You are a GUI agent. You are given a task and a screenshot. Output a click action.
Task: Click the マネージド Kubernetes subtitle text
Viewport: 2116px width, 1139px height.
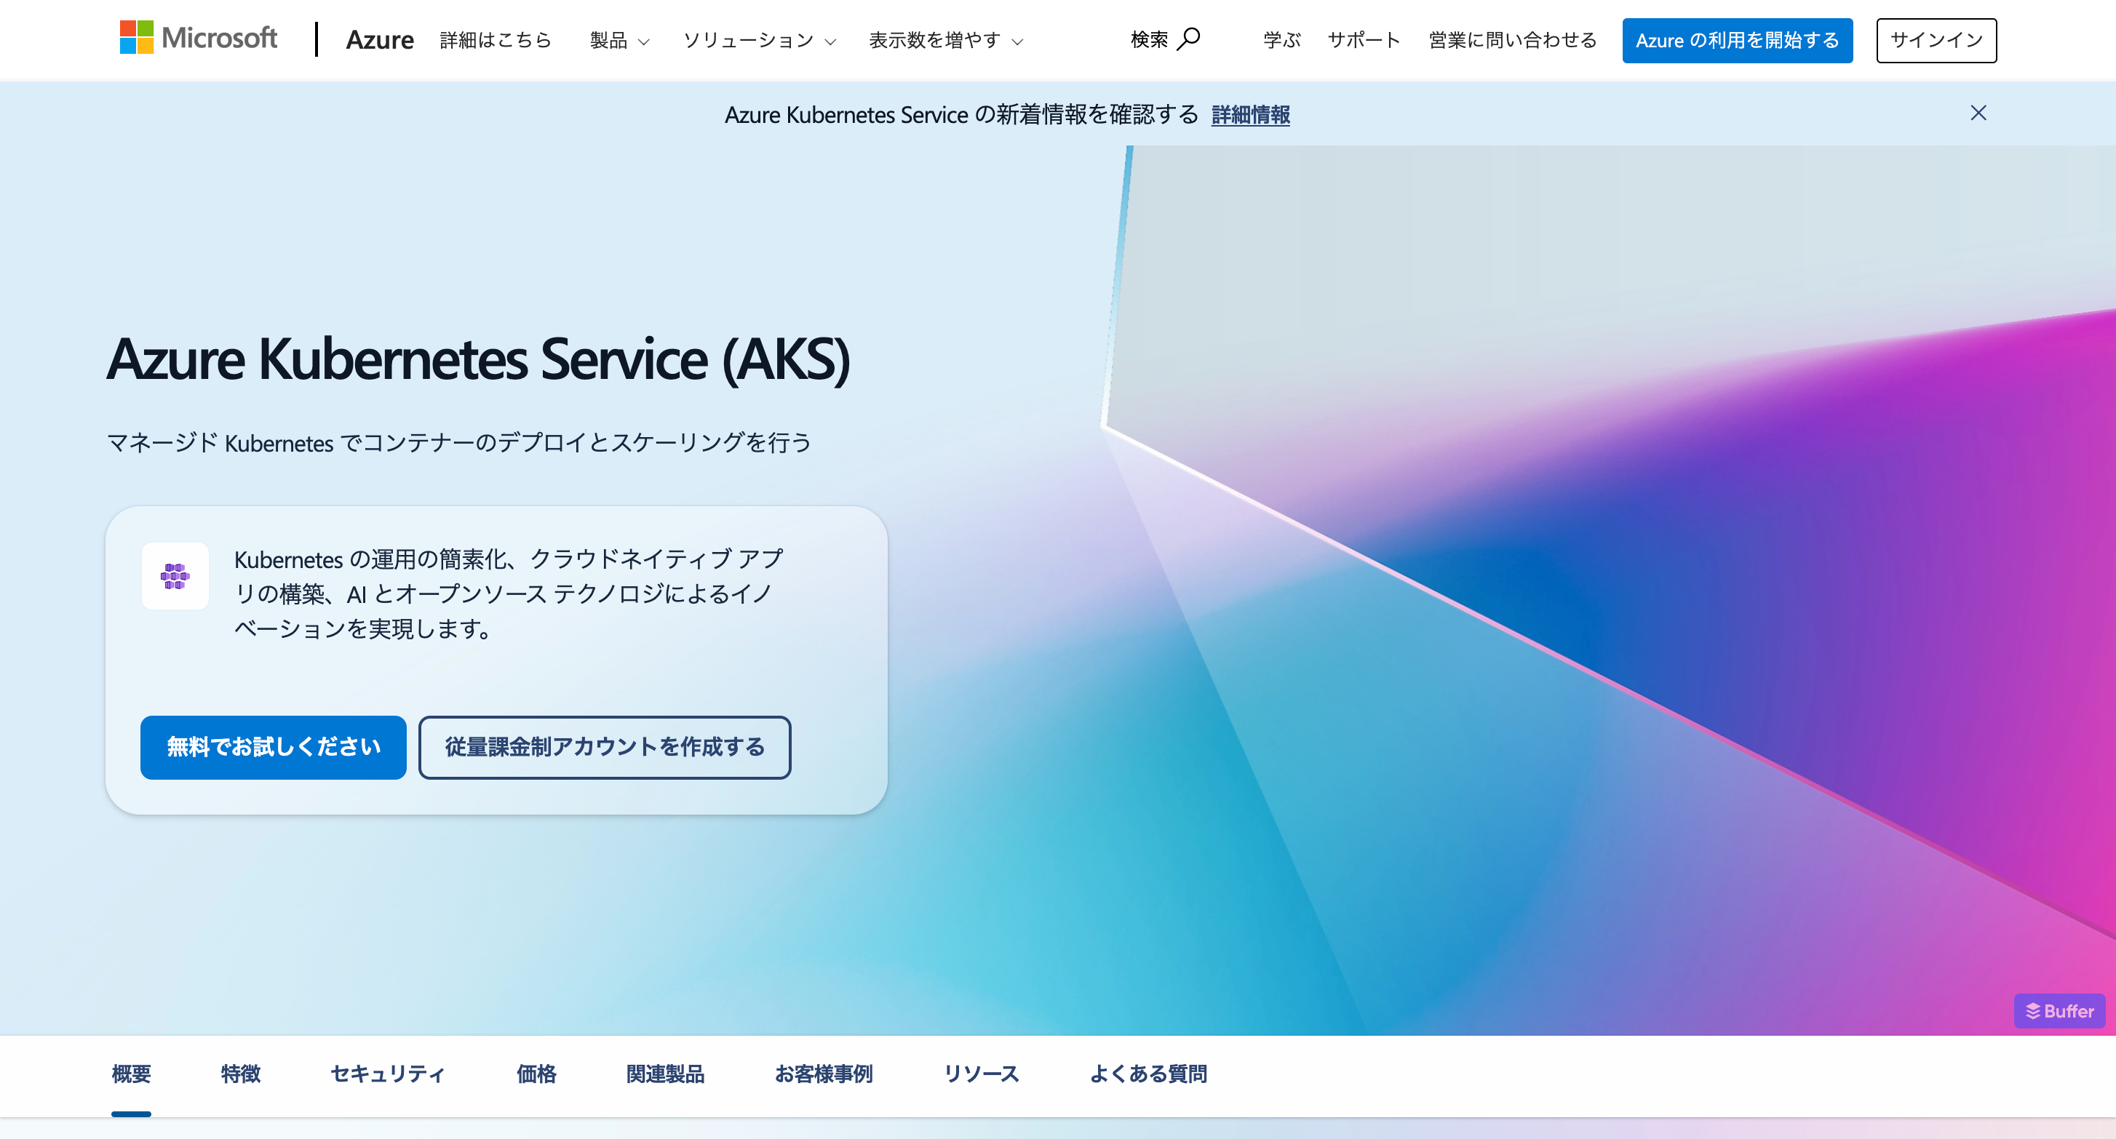(459, 443)
